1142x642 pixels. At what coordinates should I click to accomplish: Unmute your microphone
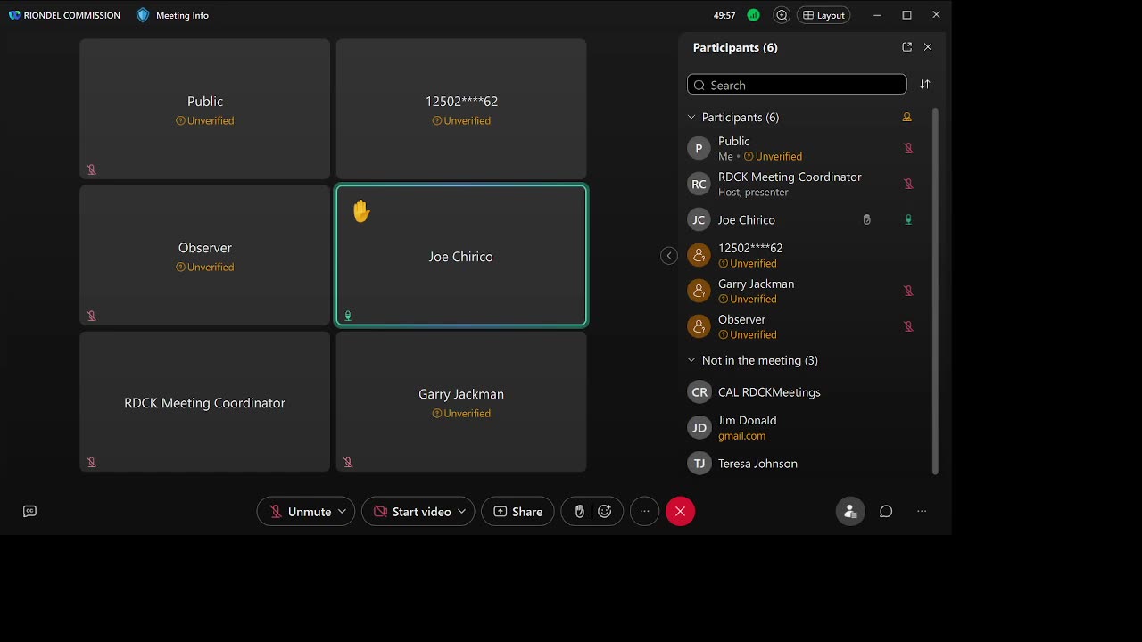pos(300,512)
